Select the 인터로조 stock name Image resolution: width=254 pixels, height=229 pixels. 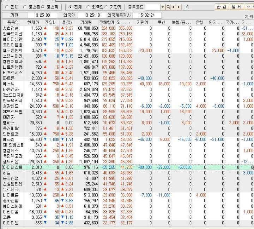click(11, 134)
